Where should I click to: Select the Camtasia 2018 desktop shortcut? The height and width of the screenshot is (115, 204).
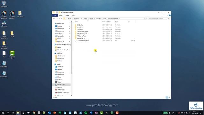pyautogui.click(x=12, y=55)
